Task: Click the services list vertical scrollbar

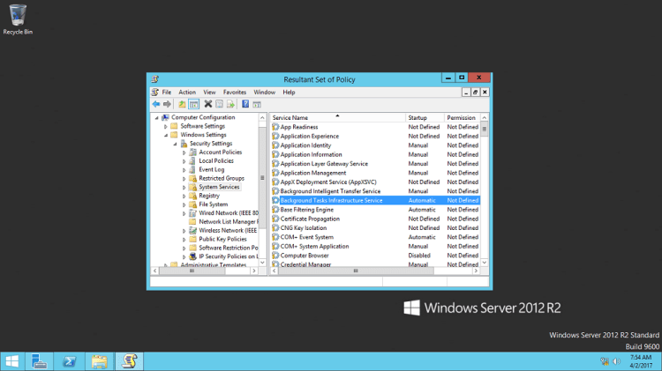Action: (x=484, y=194)
